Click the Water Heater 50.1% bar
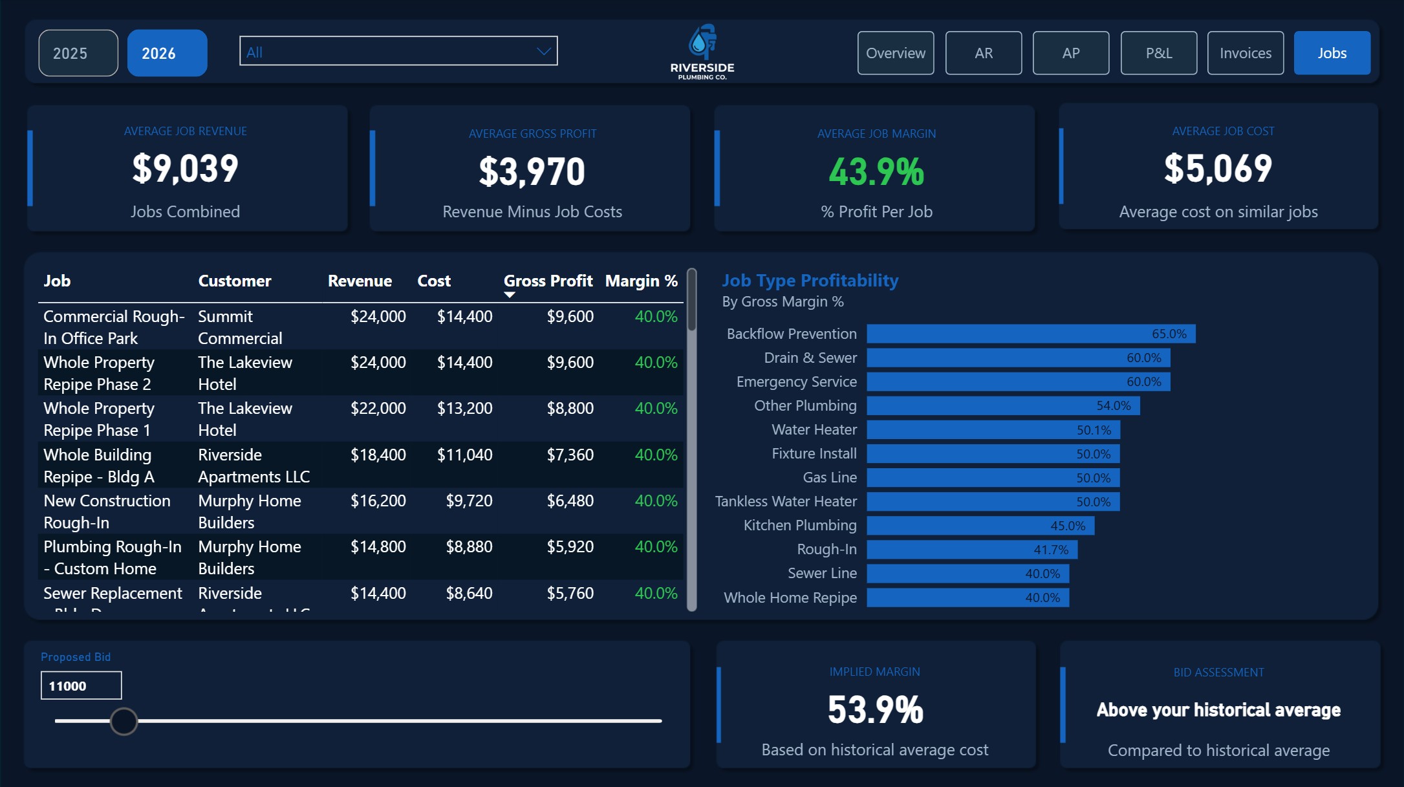Viewport: 1404px width, 787px height. coord(993,429)
